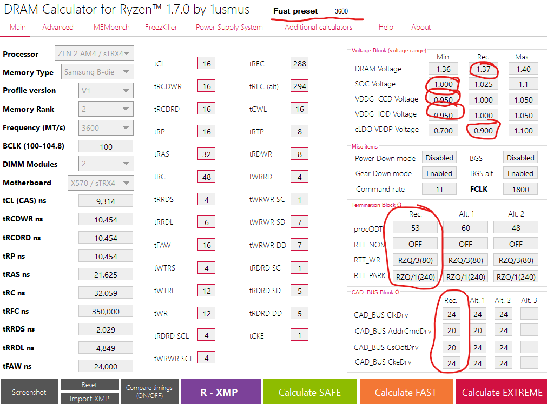Click the tWRWR SD value 7
547x405 pixels.
[300, 222]
